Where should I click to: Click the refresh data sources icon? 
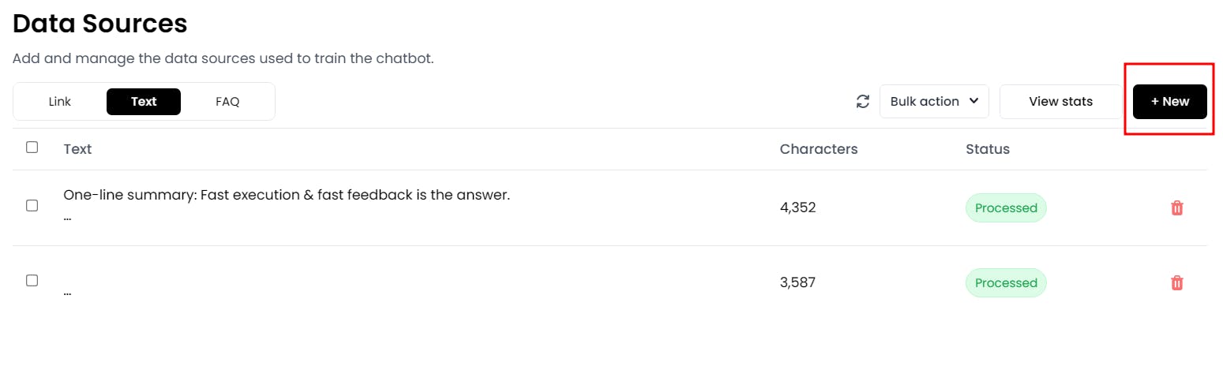[863, 102]
